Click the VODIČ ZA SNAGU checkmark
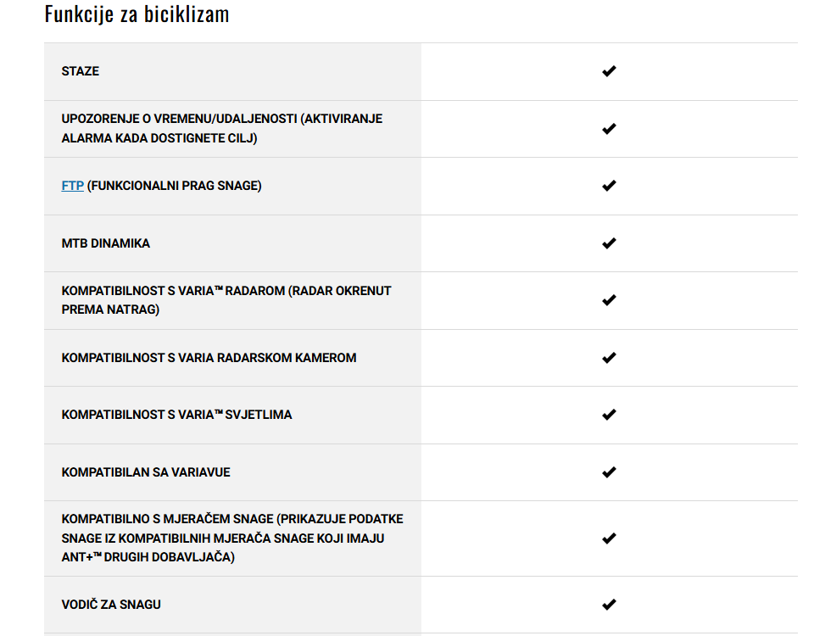Image resolution: width=814 pixels, height=636 pixels. pyautogui.click(x=609, y=605)
